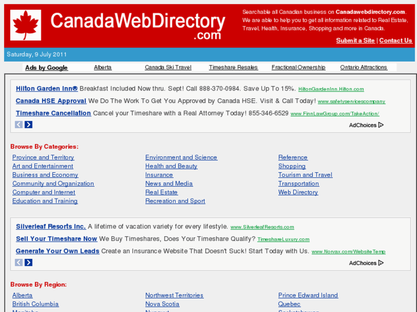Select Fractional Ownership ad link
Viewport: 417px width, 312px height.
point(298,68)
